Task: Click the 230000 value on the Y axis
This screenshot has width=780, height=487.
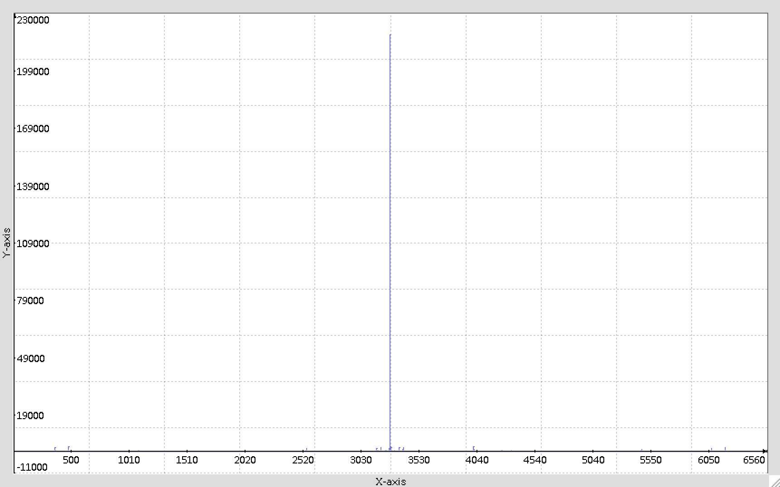Action: coord(33,20)
